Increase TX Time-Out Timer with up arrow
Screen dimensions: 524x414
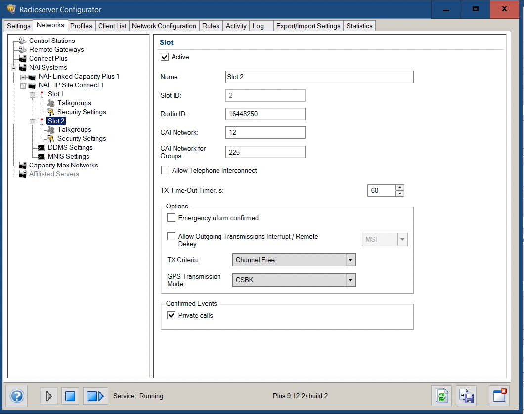(400, 188)
